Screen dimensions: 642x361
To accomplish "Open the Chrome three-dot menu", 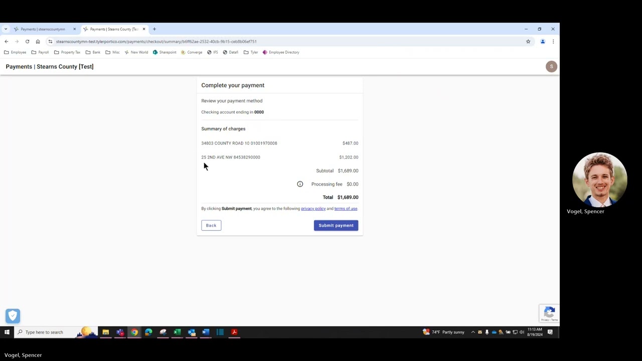I will pyautogui.click(x=553, y=42).
